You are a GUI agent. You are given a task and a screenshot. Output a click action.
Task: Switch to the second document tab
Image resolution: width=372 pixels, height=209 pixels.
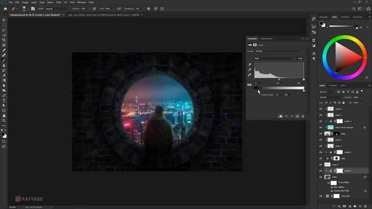point(103,15)
